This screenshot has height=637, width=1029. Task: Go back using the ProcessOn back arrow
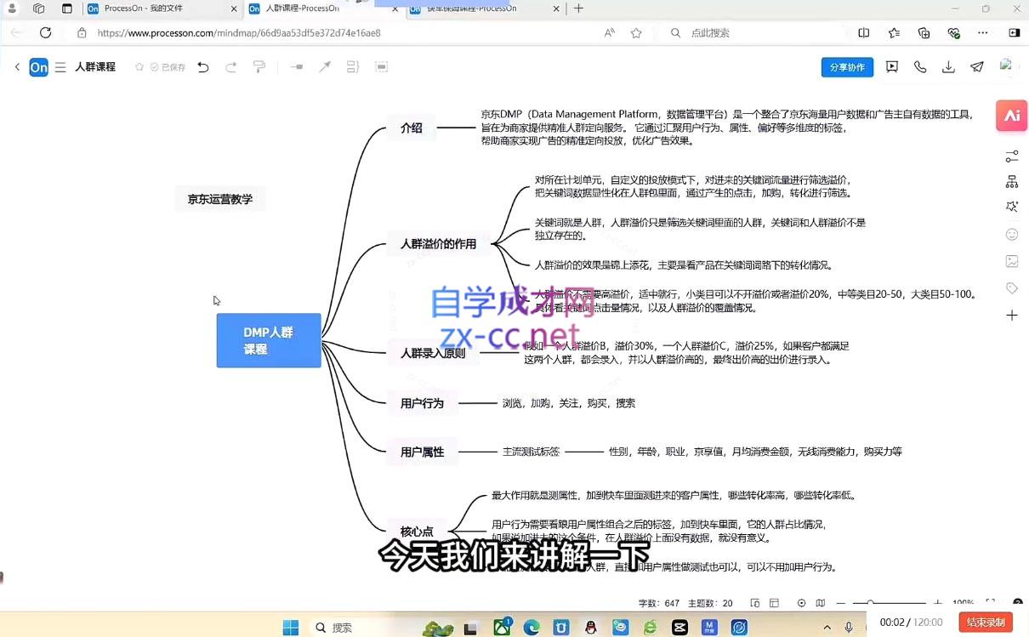tap(17, 67)
